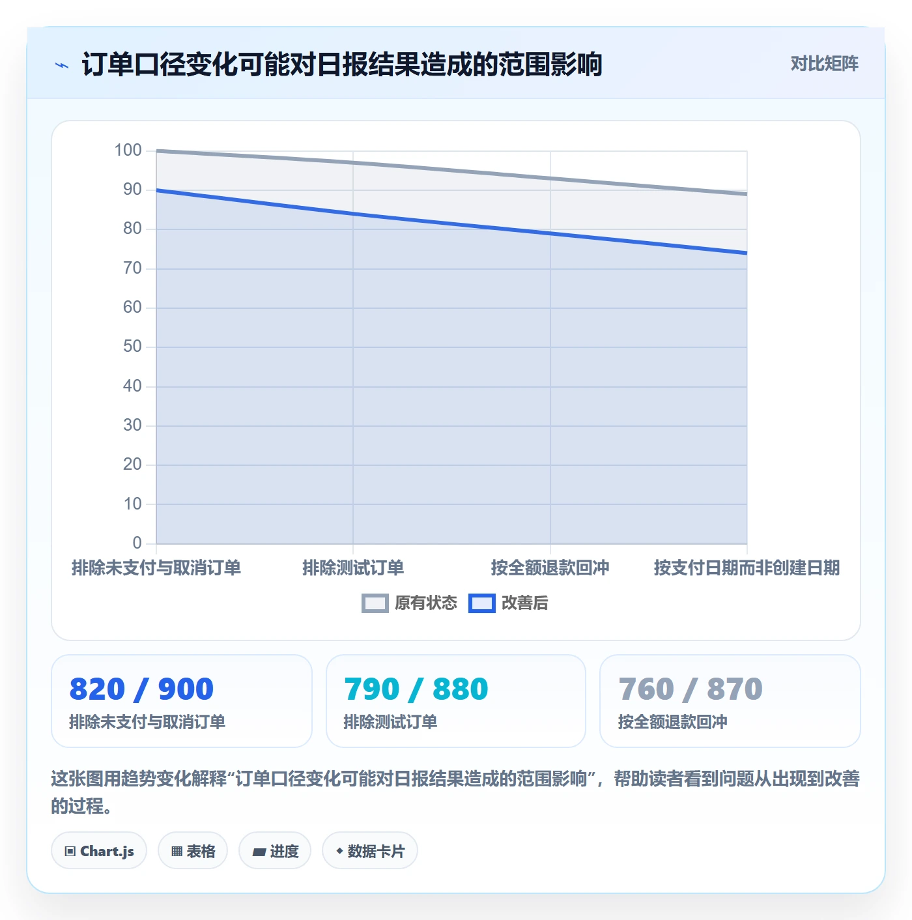
Task: Select the 表格 tag
Action: point(193,851)
